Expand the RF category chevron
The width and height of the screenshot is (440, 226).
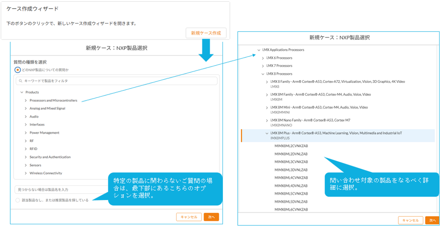(26, 141)
